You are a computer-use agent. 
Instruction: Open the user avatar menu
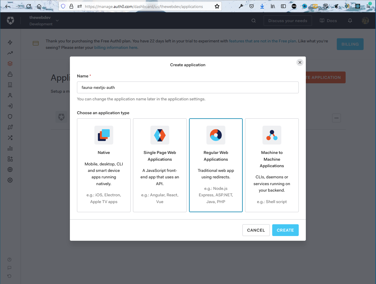click(365, 21)
